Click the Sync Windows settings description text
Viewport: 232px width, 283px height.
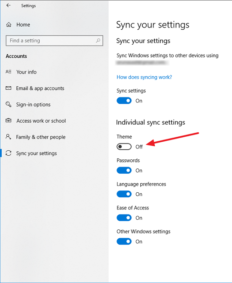click(x=167, y=56)
